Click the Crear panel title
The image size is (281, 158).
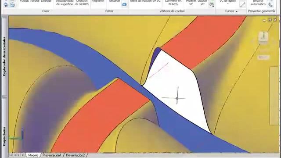point(46,11)
